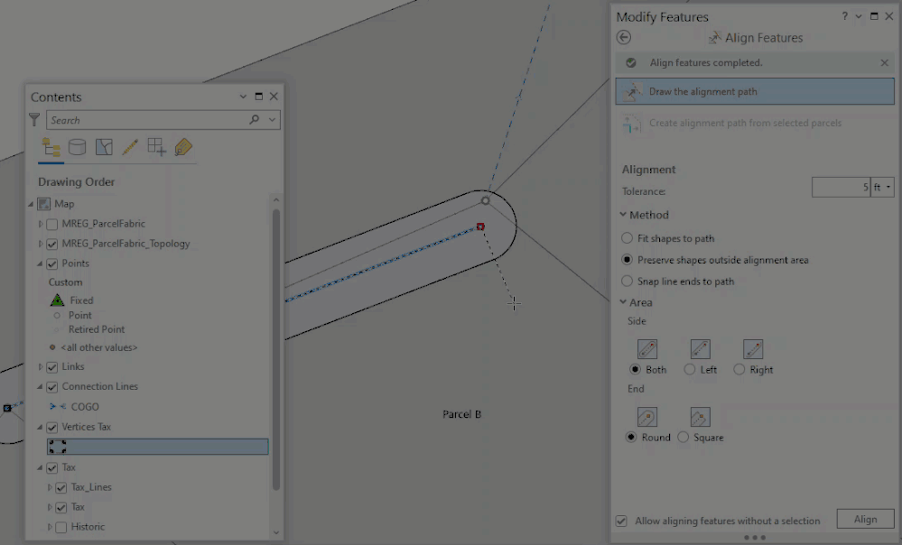This screenshot has height=545, width=902.
Task: Open the List By Editing pencil icon
Action: (x=129, y=147)
